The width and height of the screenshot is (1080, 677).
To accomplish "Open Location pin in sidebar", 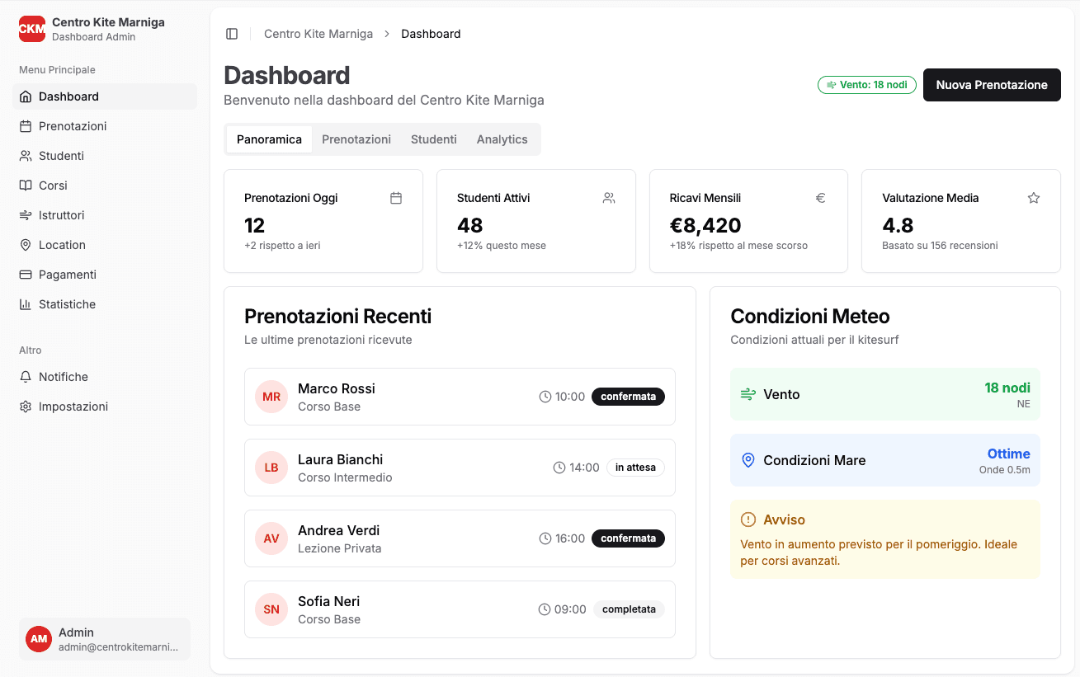I will pos(26,245).
